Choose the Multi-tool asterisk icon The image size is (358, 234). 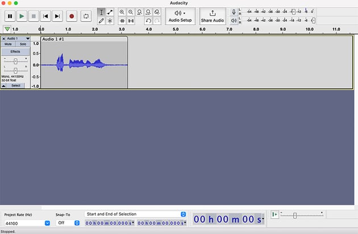(x=110, y=21)
